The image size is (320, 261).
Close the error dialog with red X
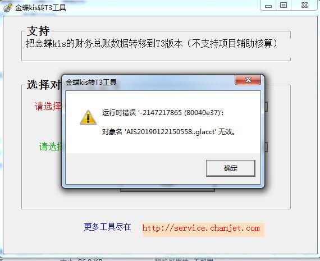click(248, 80)
